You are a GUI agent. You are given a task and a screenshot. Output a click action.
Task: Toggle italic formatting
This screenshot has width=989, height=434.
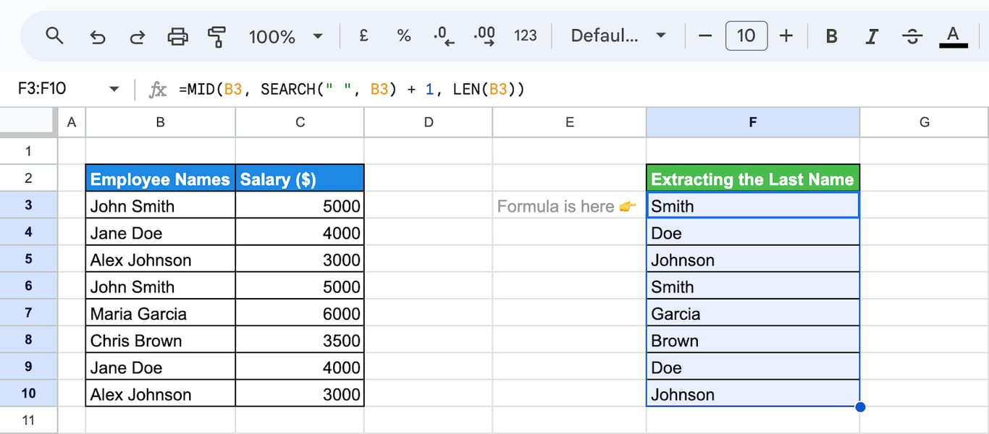point(872,36)
